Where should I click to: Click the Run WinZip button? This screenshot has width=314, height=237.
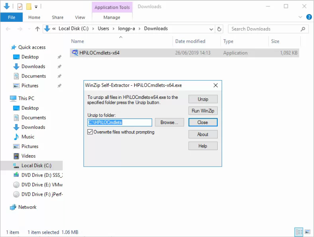[203, 111]
